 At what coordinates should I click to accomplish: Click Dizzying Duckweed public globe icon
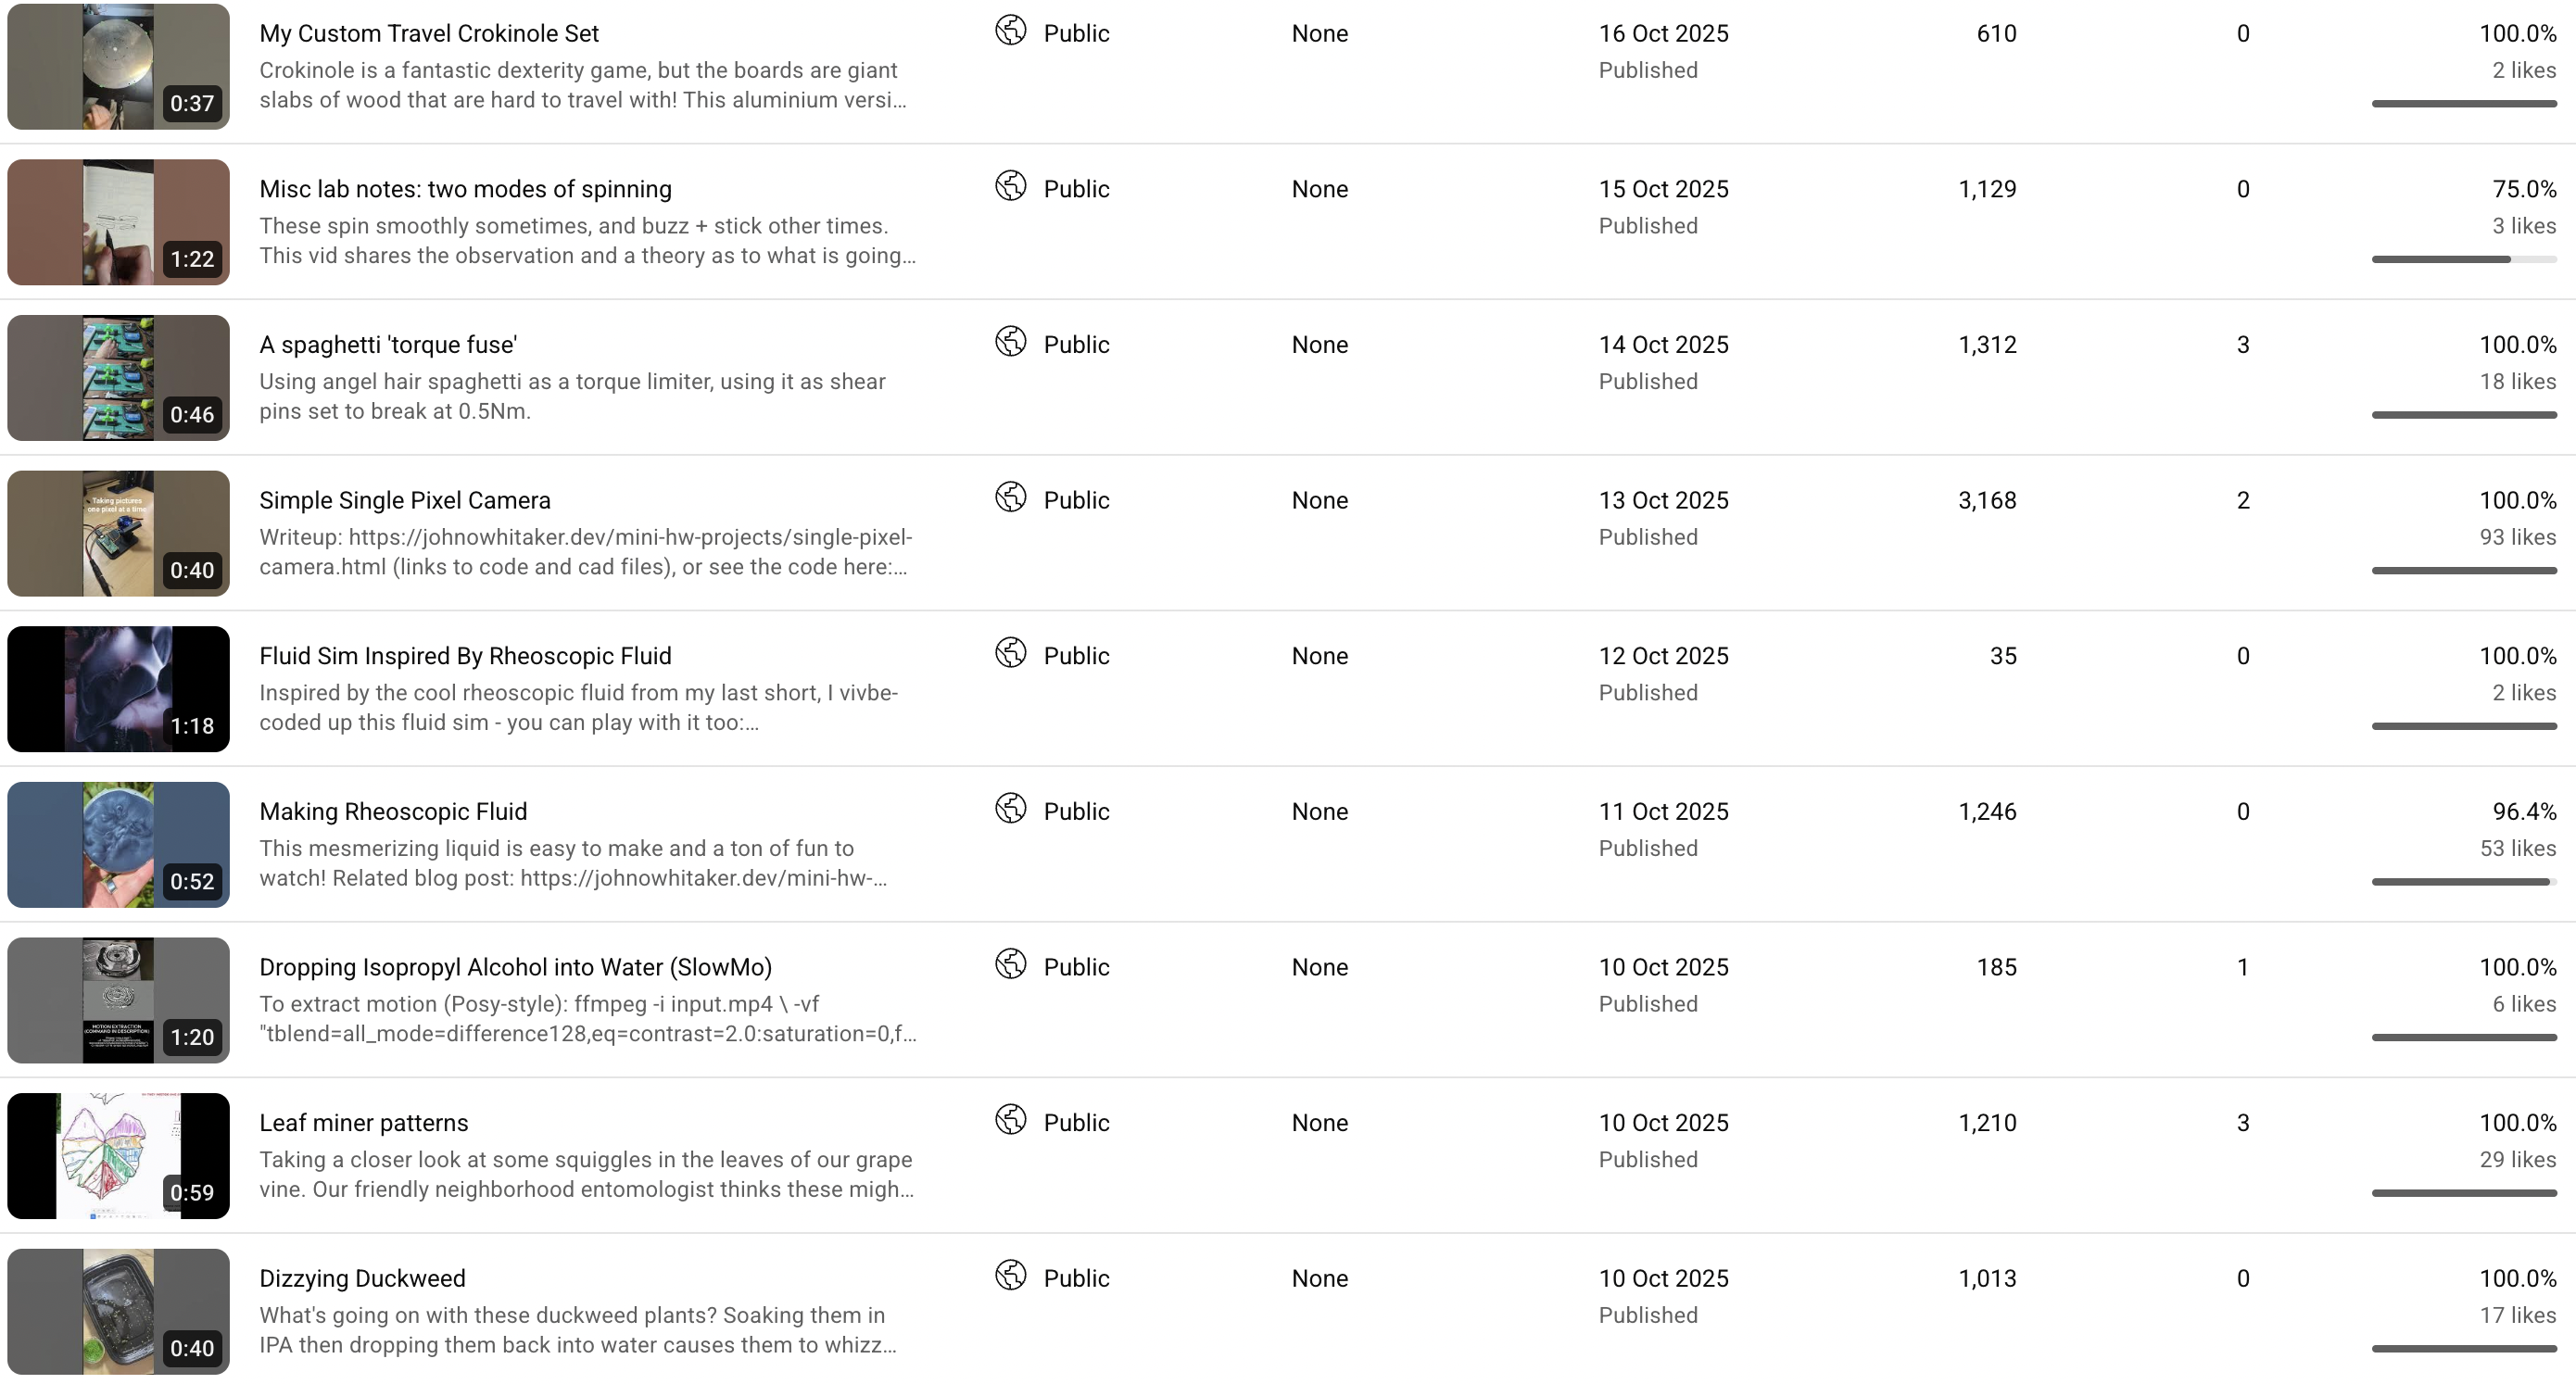click(x=1010, y=1276)
